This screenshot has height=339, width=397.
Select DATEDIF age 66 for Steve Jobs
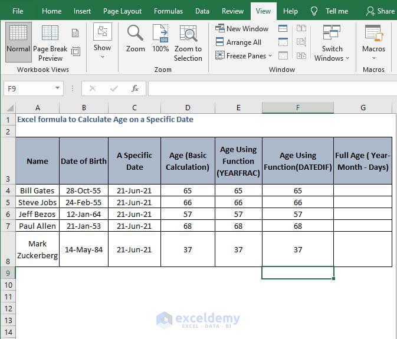point(298,202)
